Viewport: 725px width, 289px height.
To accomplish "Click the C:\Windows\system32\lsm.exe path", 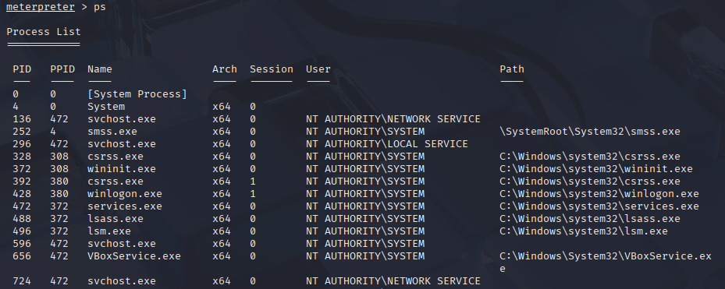I will click(584, 231).
